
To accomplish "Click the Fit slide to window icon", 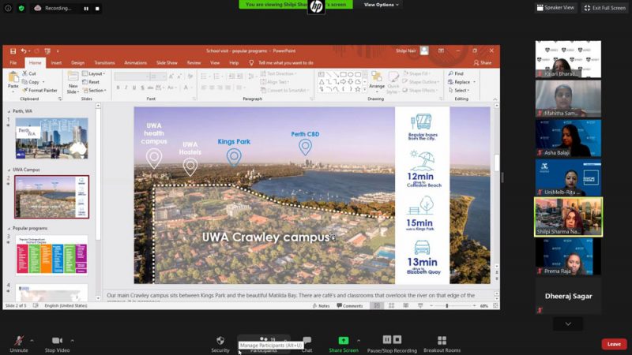I will [x=495, y=306].
